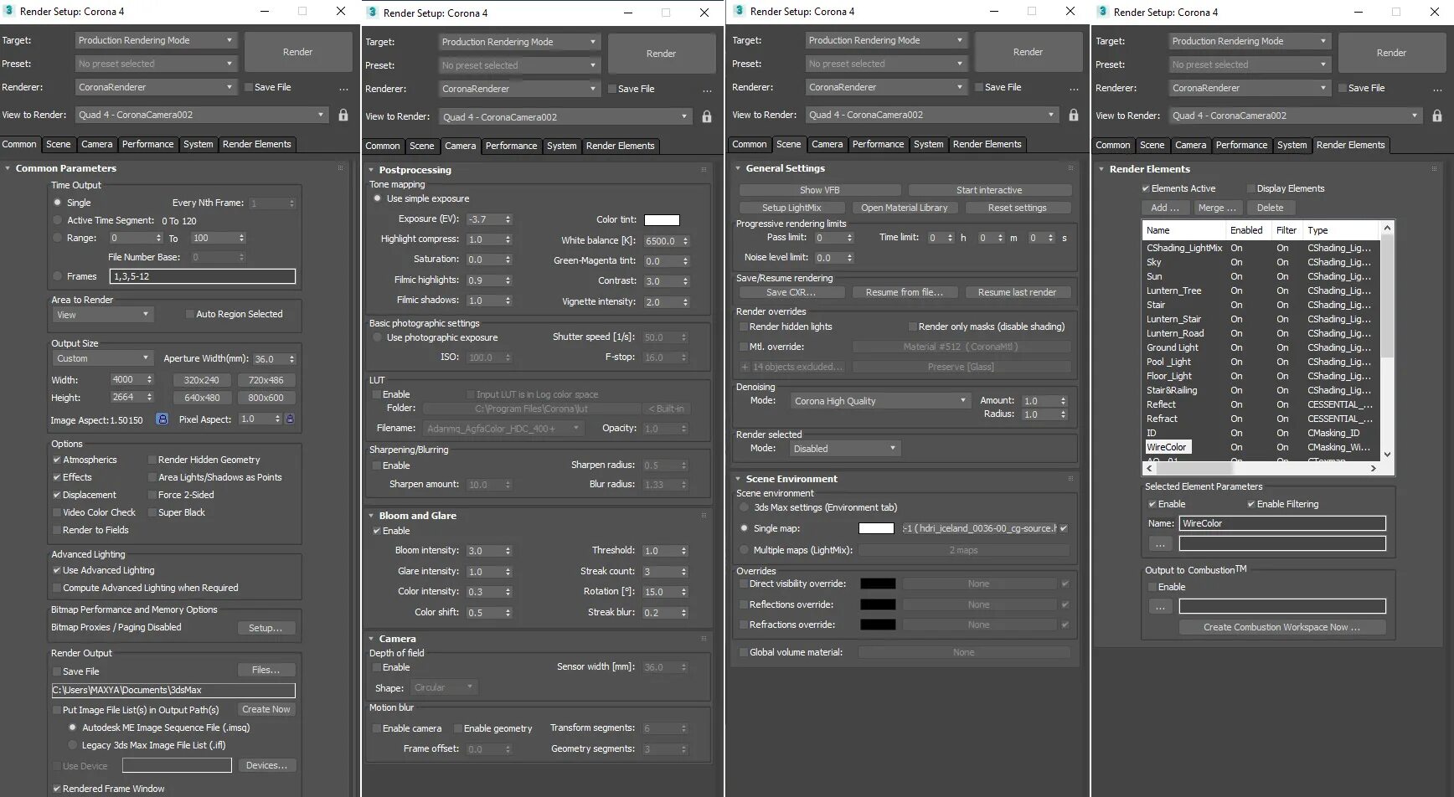Screen dimensions: 1454x797
Task: Click the Show VFB button
Action: click(820, 190)
